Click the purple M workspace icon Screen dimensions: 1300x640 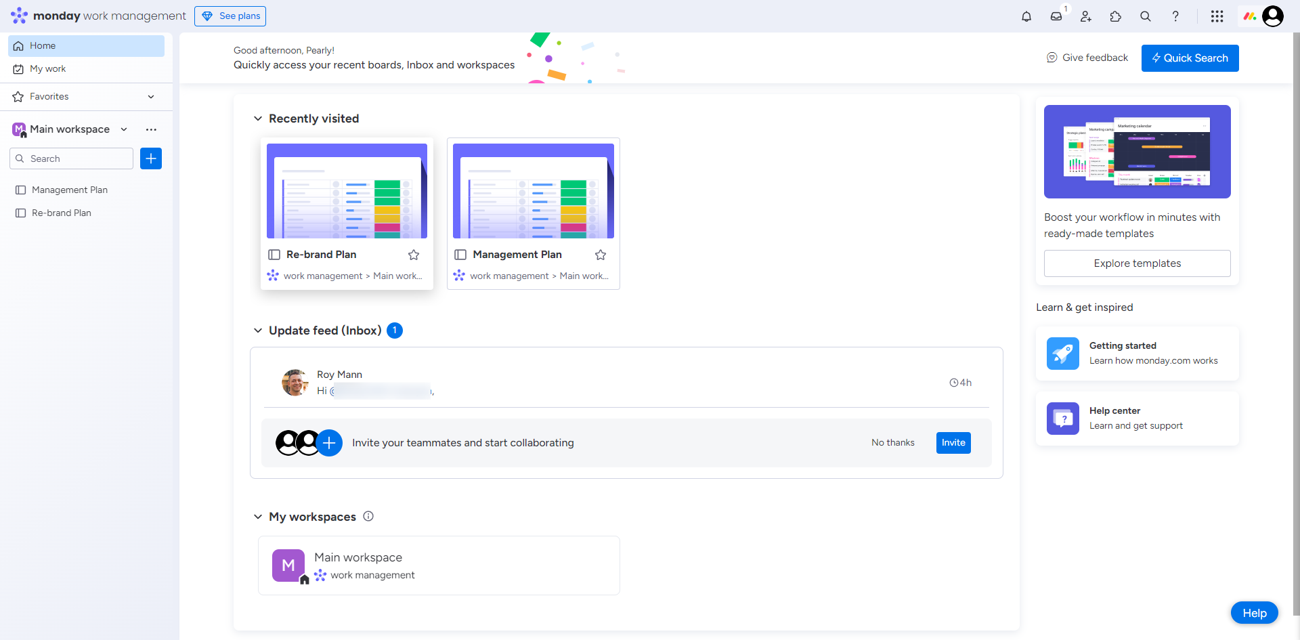pyautogui.click(x=288, y=566)
